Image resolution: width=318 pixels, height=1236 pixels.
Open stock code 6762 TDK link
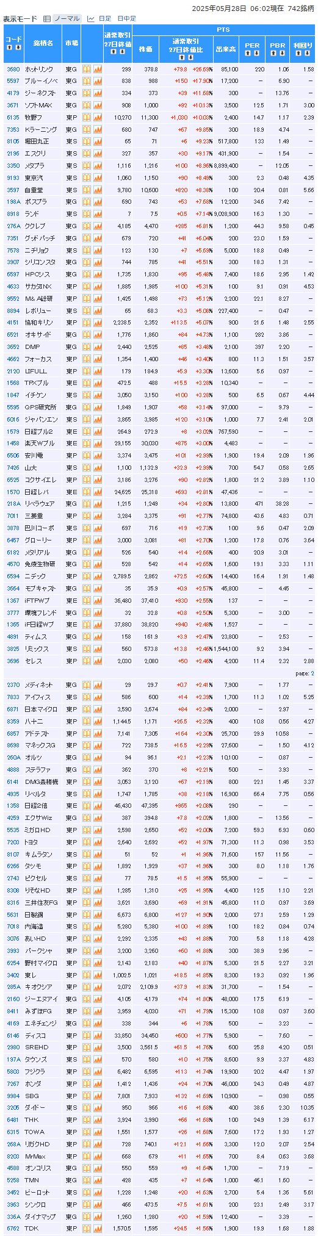(13, 1228)
